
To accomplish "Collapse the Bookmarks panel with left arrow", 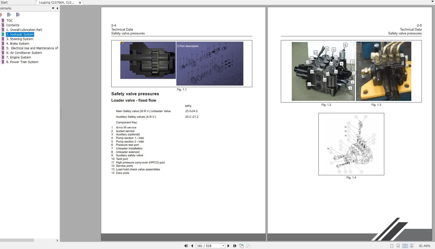I will click(x=57, y=8).
